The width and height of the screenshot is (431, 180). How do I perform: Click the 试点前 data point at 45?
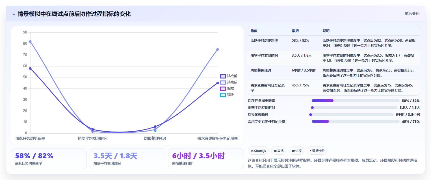(218, 83)
